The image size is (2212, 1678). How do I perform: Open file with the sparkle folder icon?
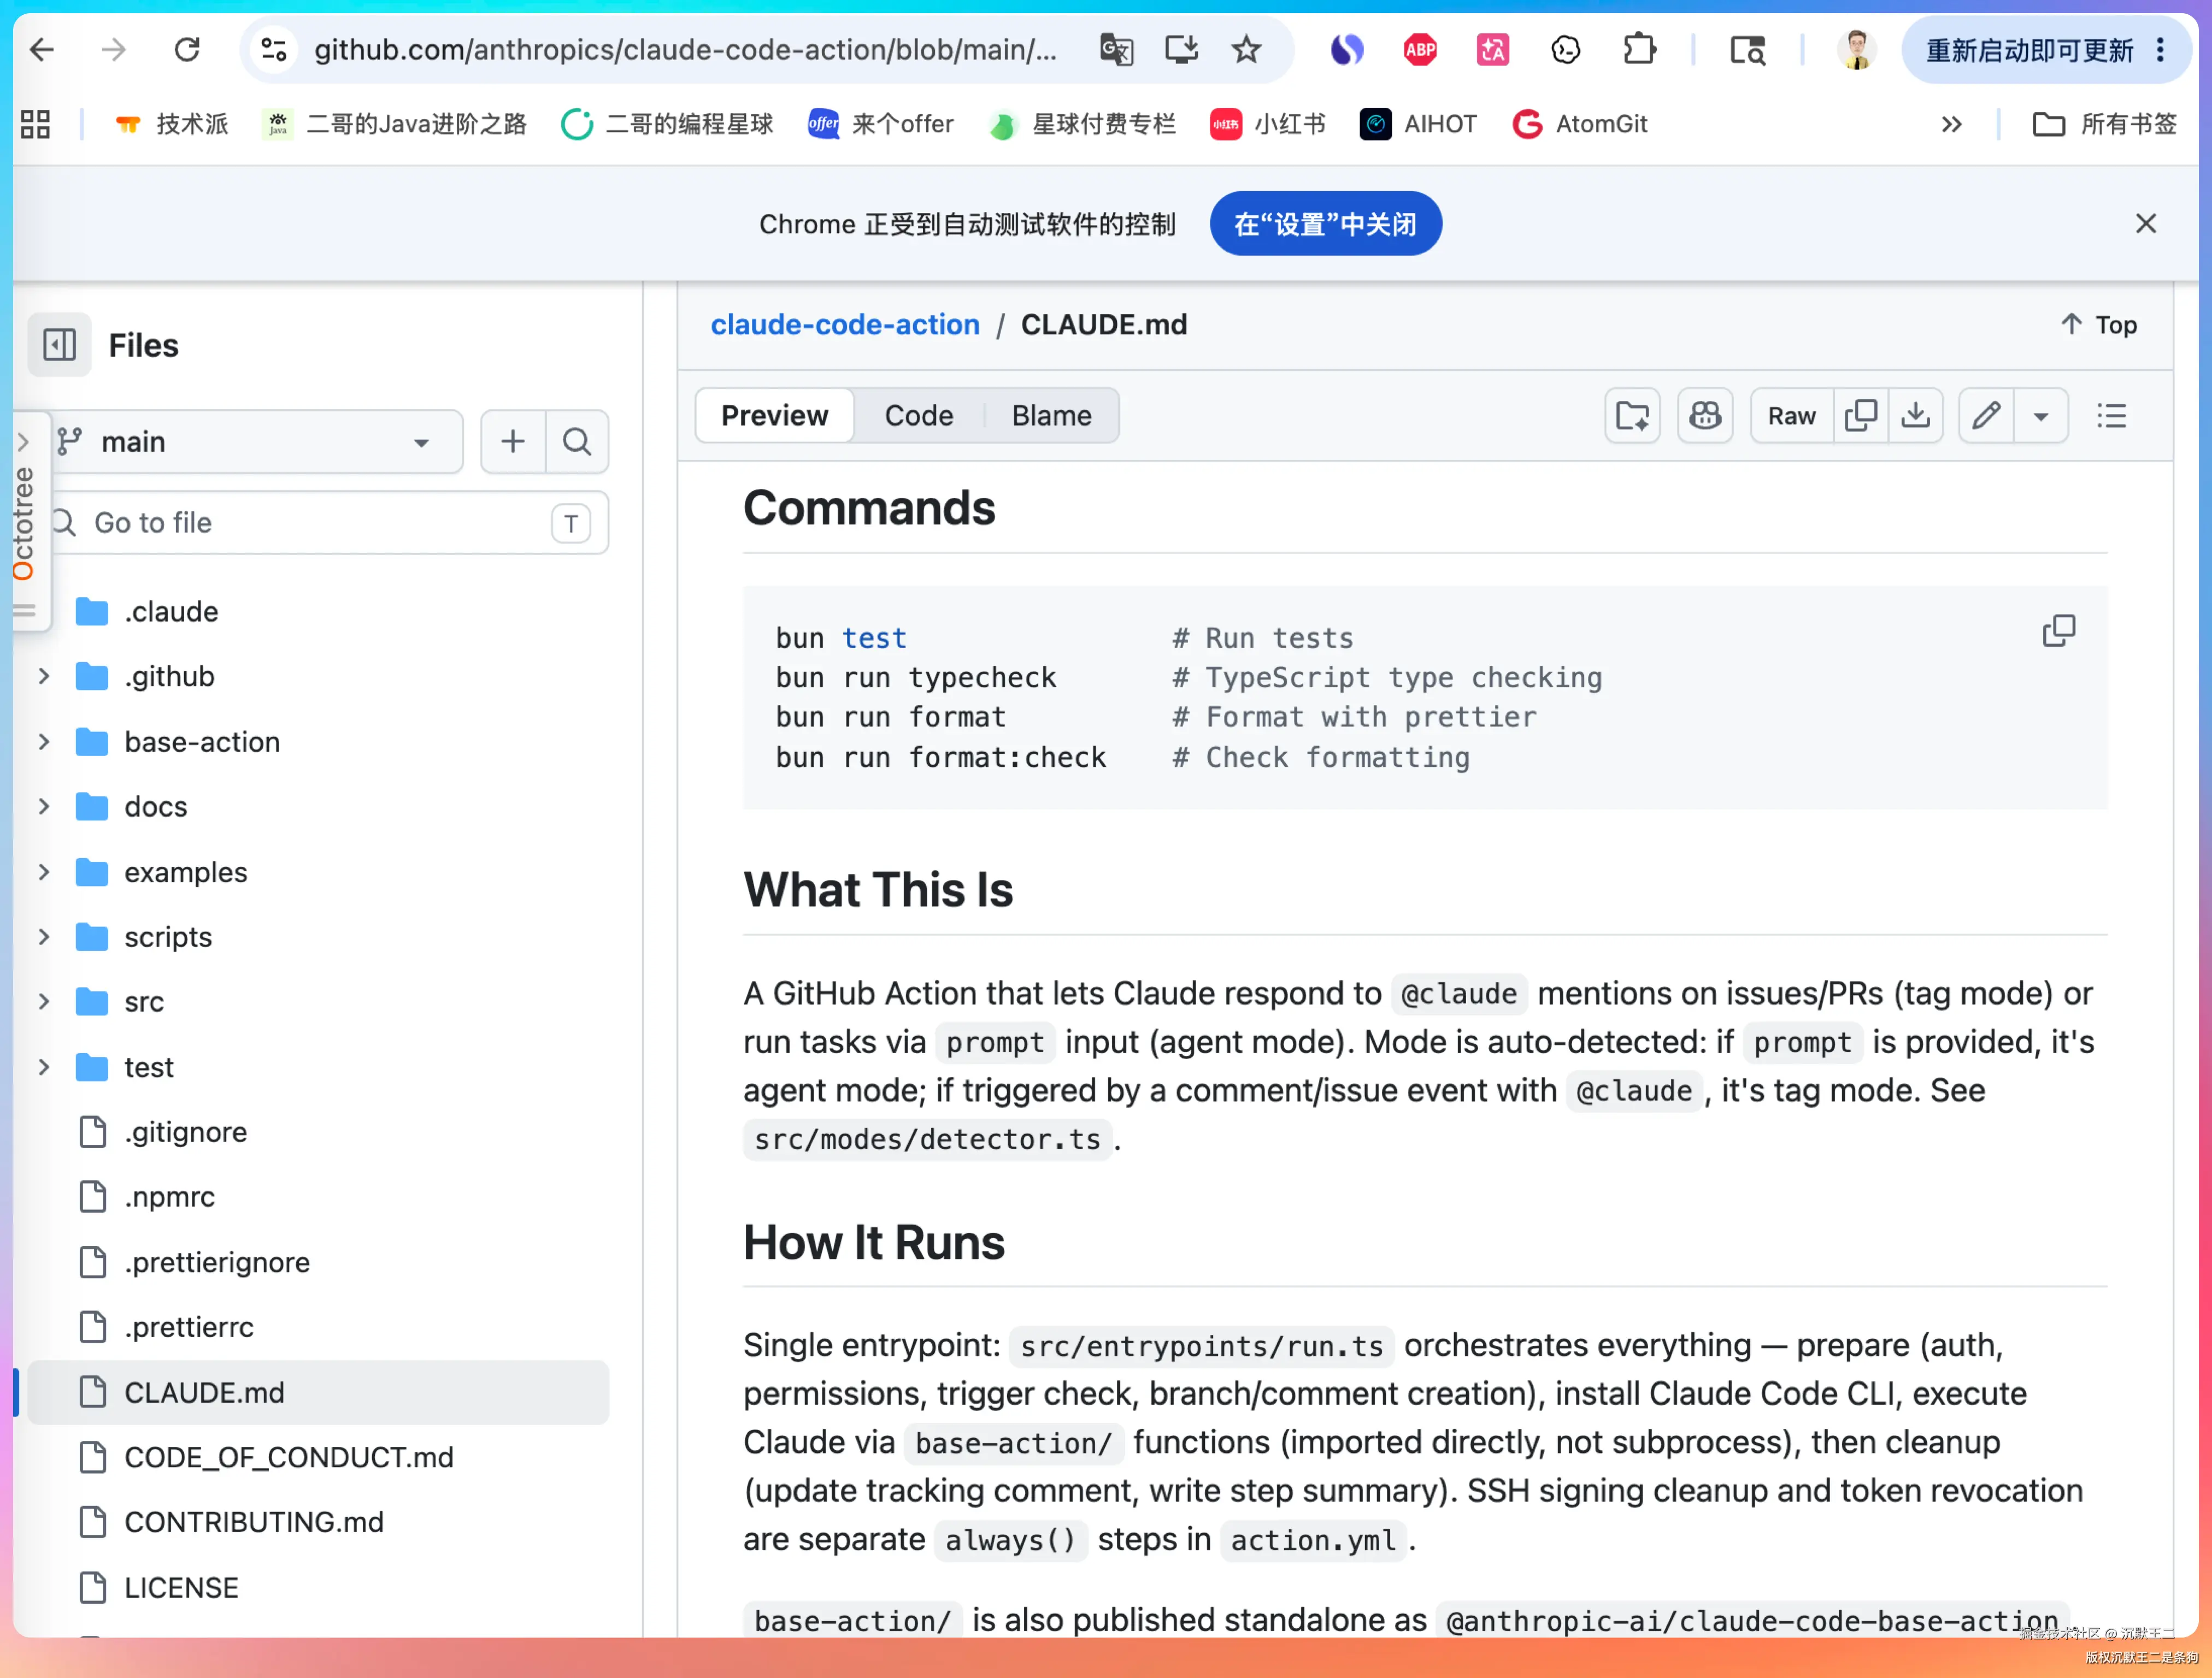pos(1632,416)
